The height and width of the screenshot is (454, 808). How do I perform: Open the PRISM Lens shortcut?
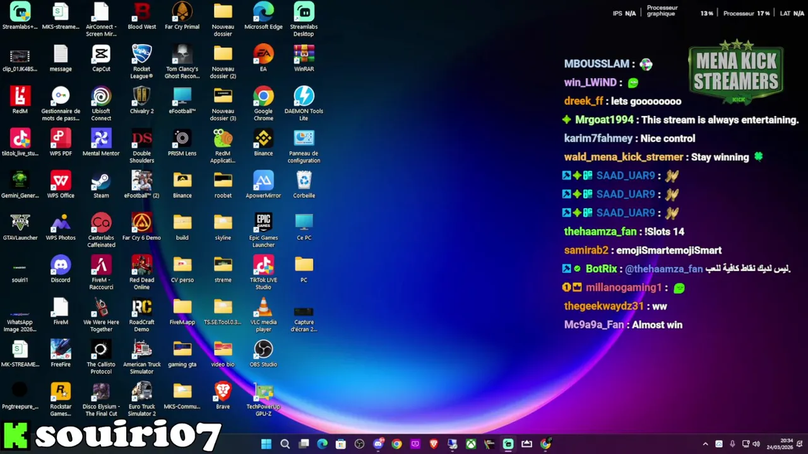tap(182, 143)
